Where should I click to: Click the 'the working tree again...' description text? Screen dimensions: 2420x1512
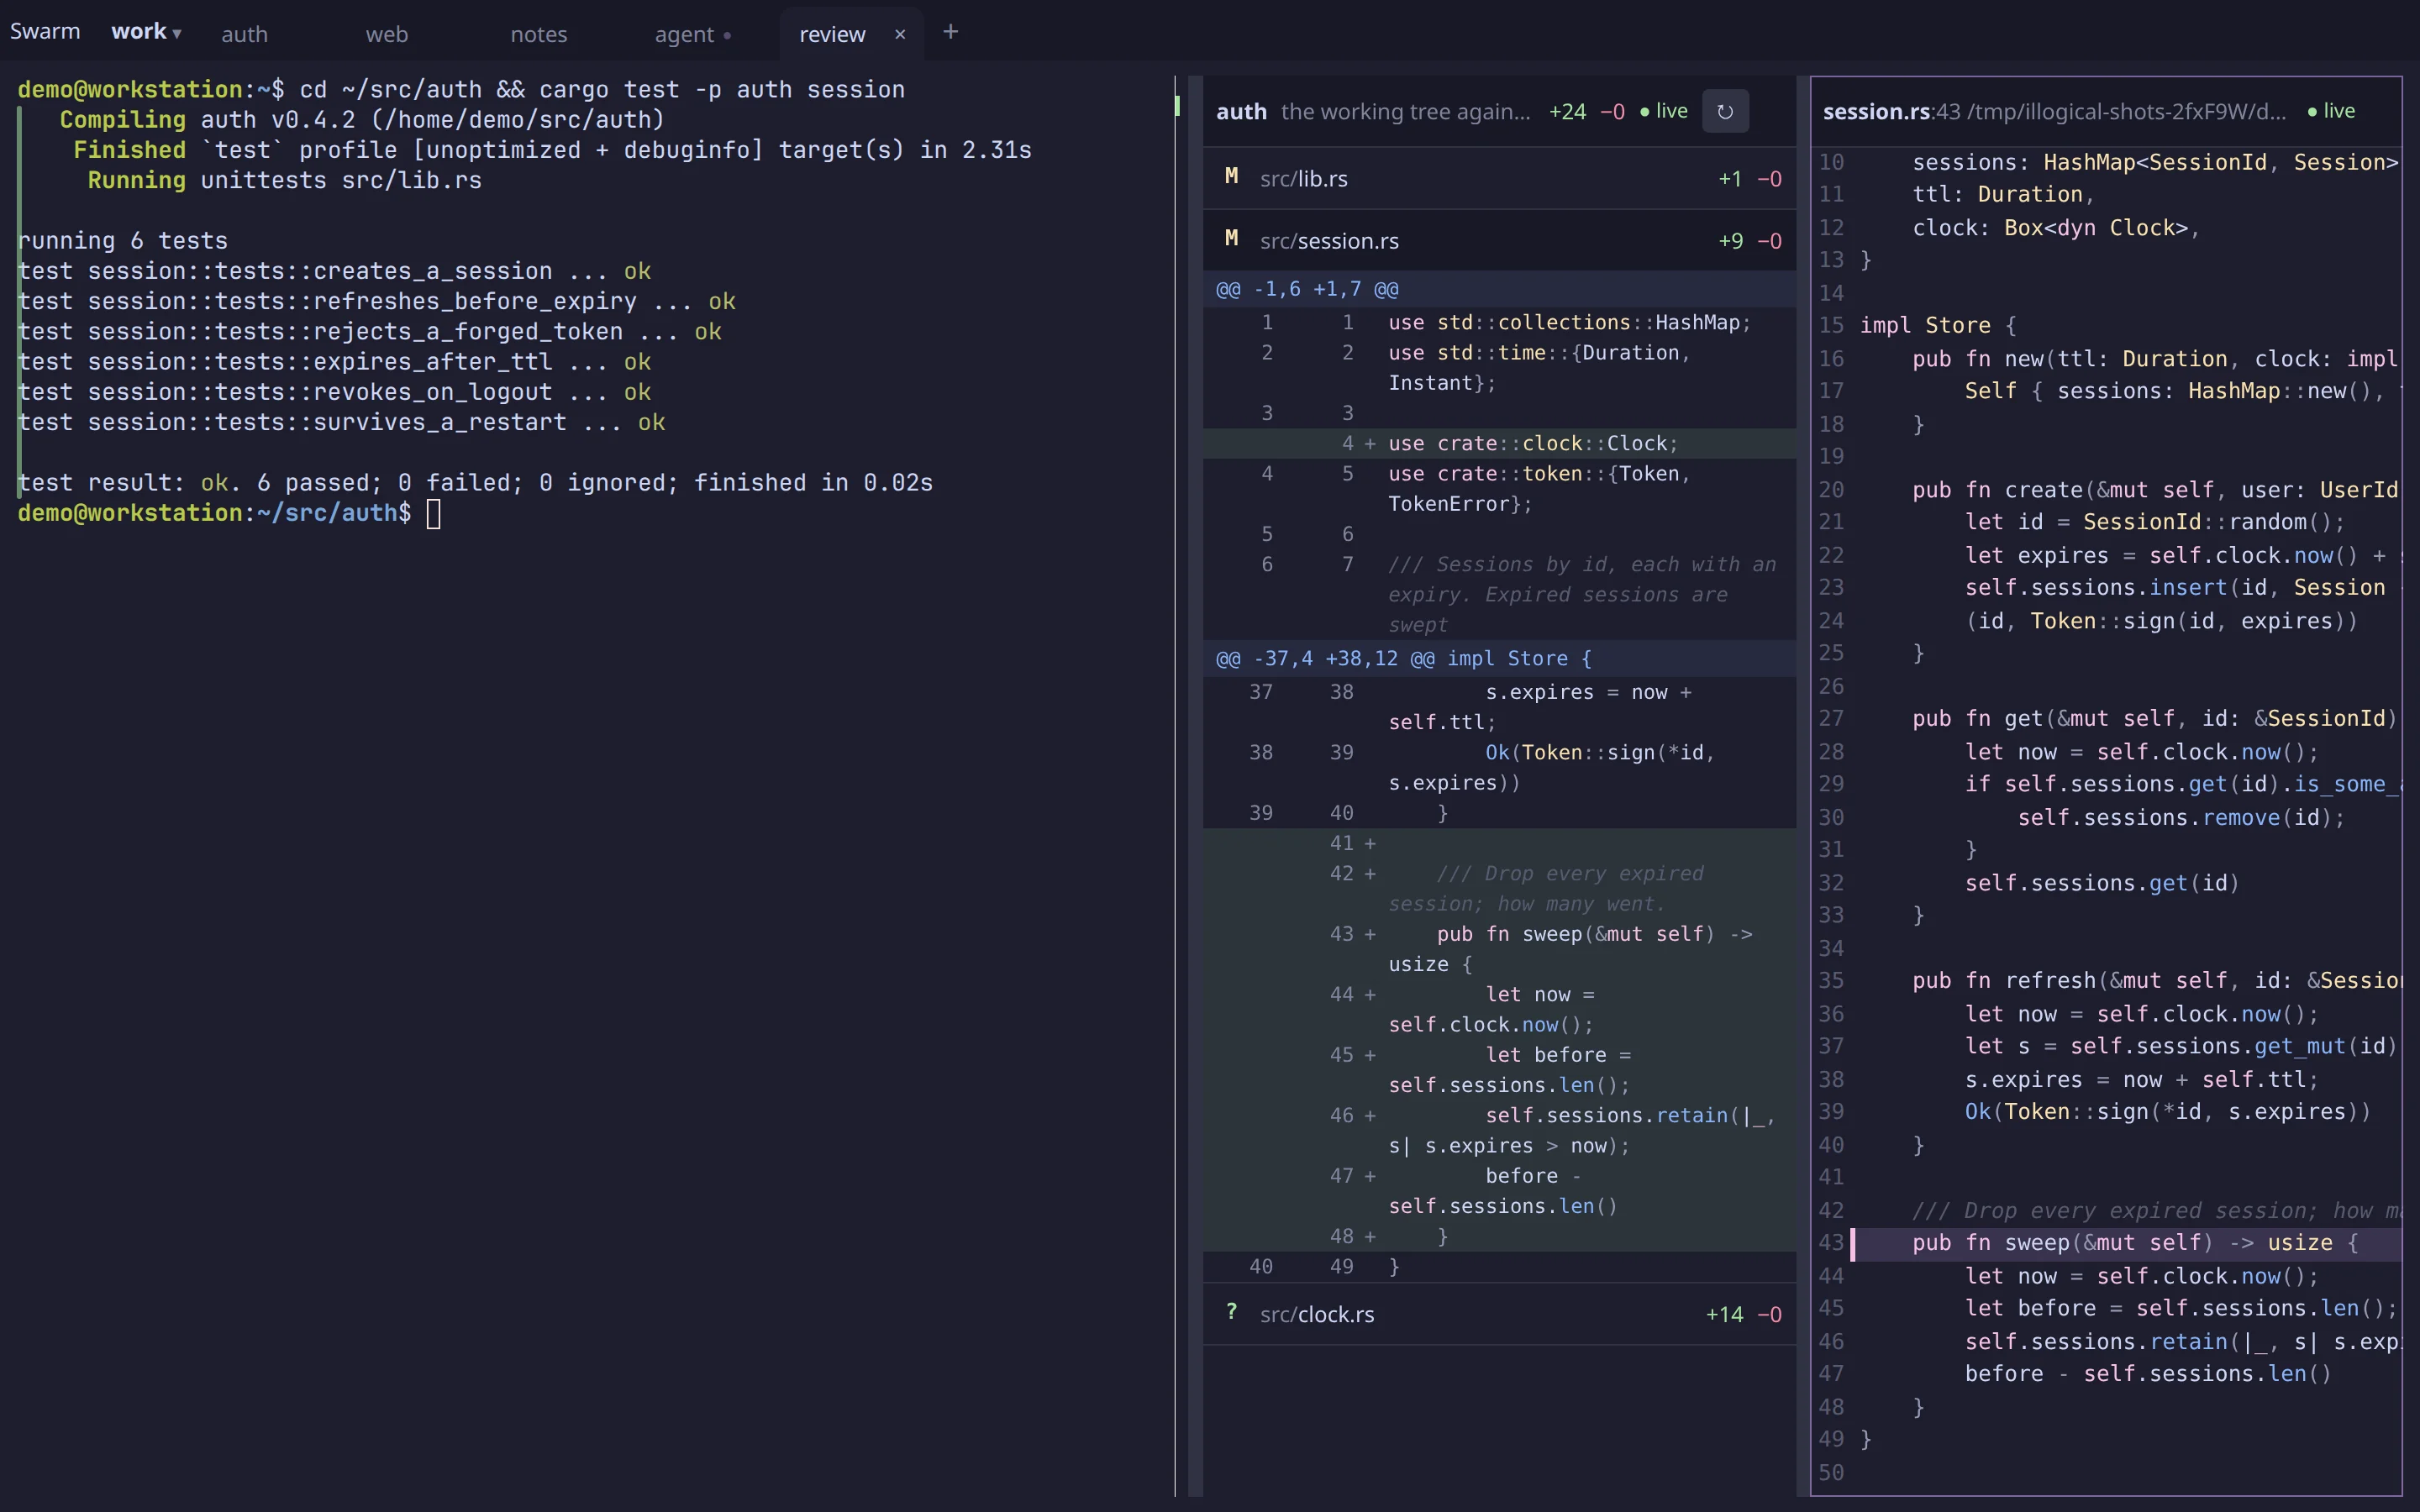(x=1405, y=111)
